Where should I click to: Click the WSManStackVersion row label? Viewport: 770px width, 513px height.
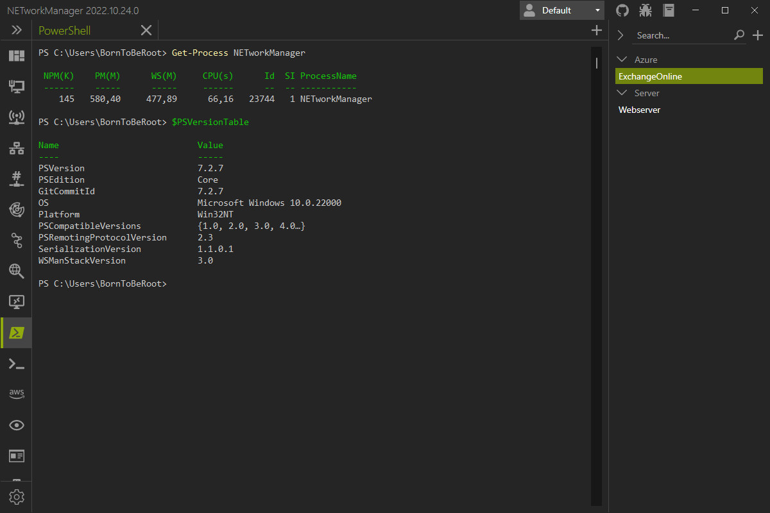[82, 260]
